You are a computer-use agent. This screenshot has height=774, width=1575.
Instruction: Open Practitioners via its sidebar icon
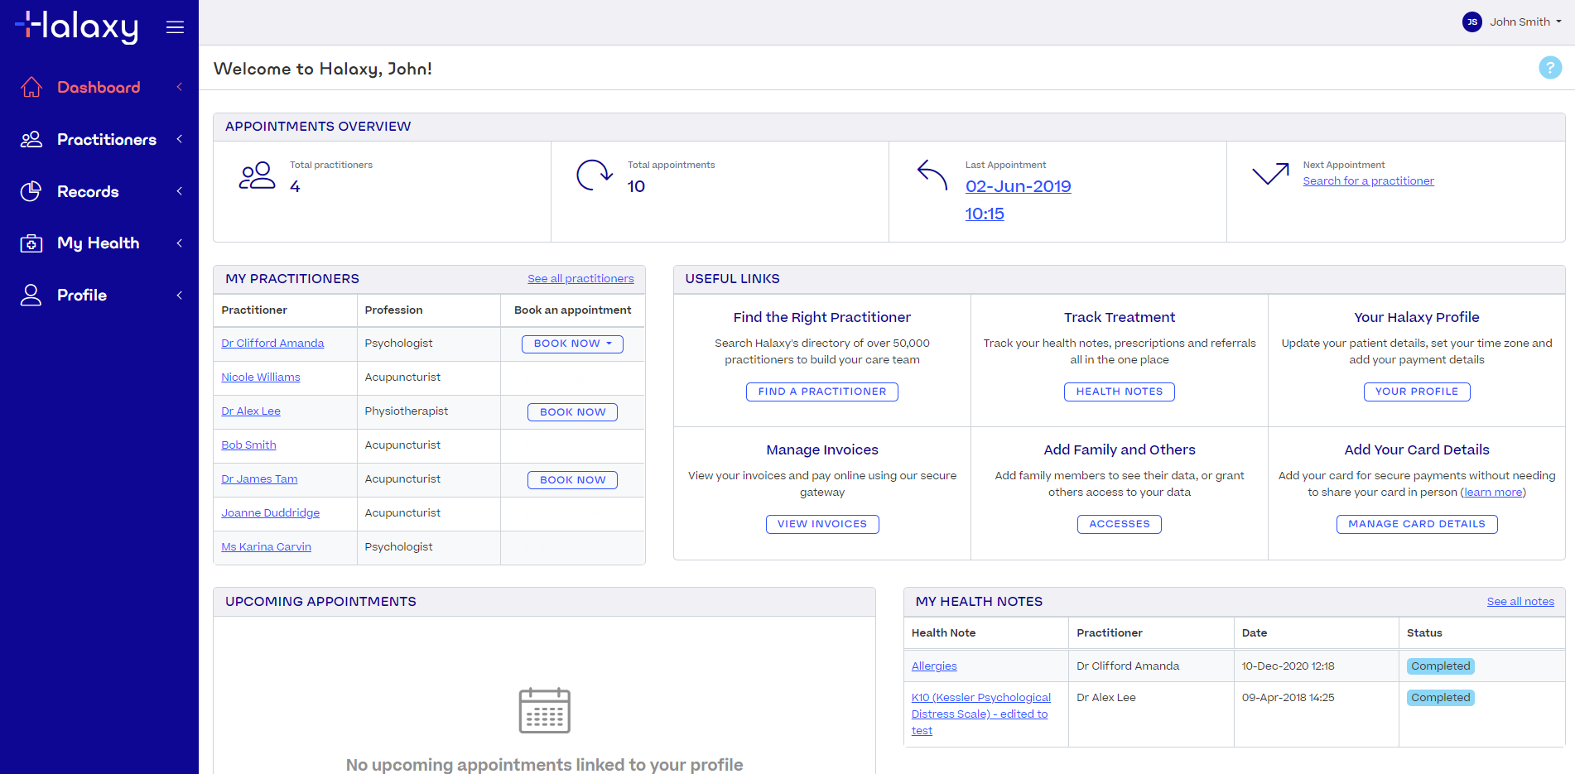[x=31, y=139]
